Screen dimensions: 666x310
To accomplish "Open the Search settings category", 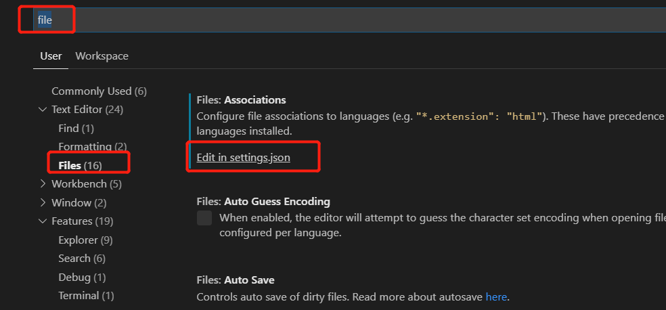I will click(81, 259).
